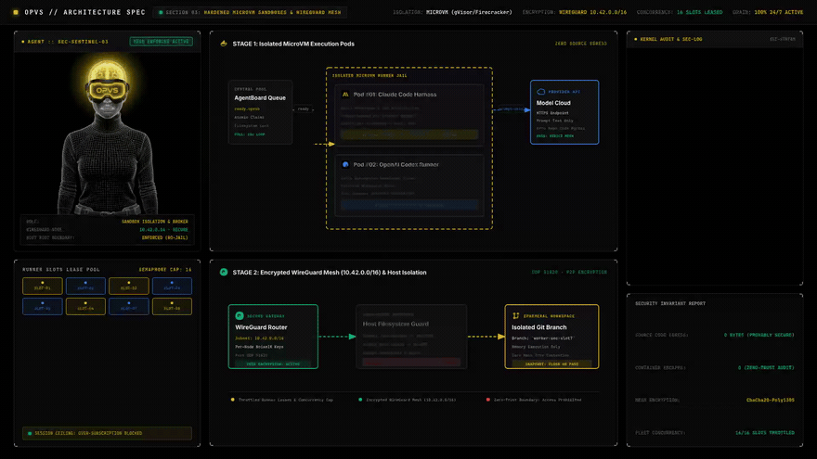Select runner slot SLOT-01
The height and width of the screenshot is (459, 817).
pyautogui.click(x=42, y=286)
